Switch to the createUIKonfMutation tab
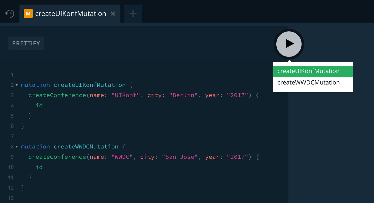374x203 pixels. click(x=70, y=13)
